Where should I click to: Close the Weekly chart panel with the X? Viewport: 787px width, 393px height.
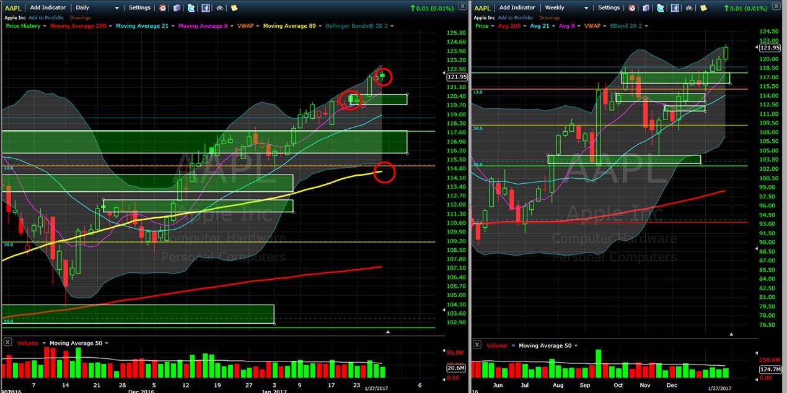(775, 6)
